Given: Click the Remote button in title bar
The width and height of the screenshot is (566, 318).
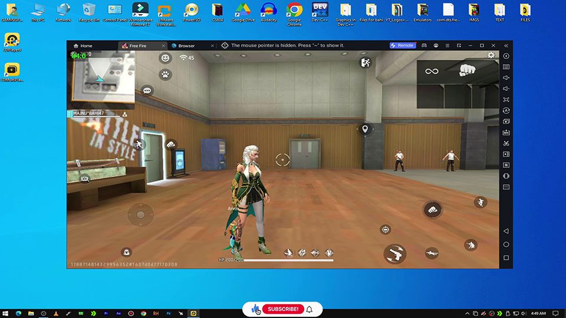Looking at the screenshot, I should tap(403, 45).
